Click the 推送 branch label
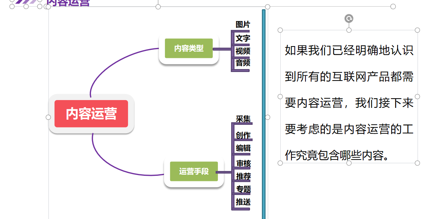 click(x=243, y=202)
